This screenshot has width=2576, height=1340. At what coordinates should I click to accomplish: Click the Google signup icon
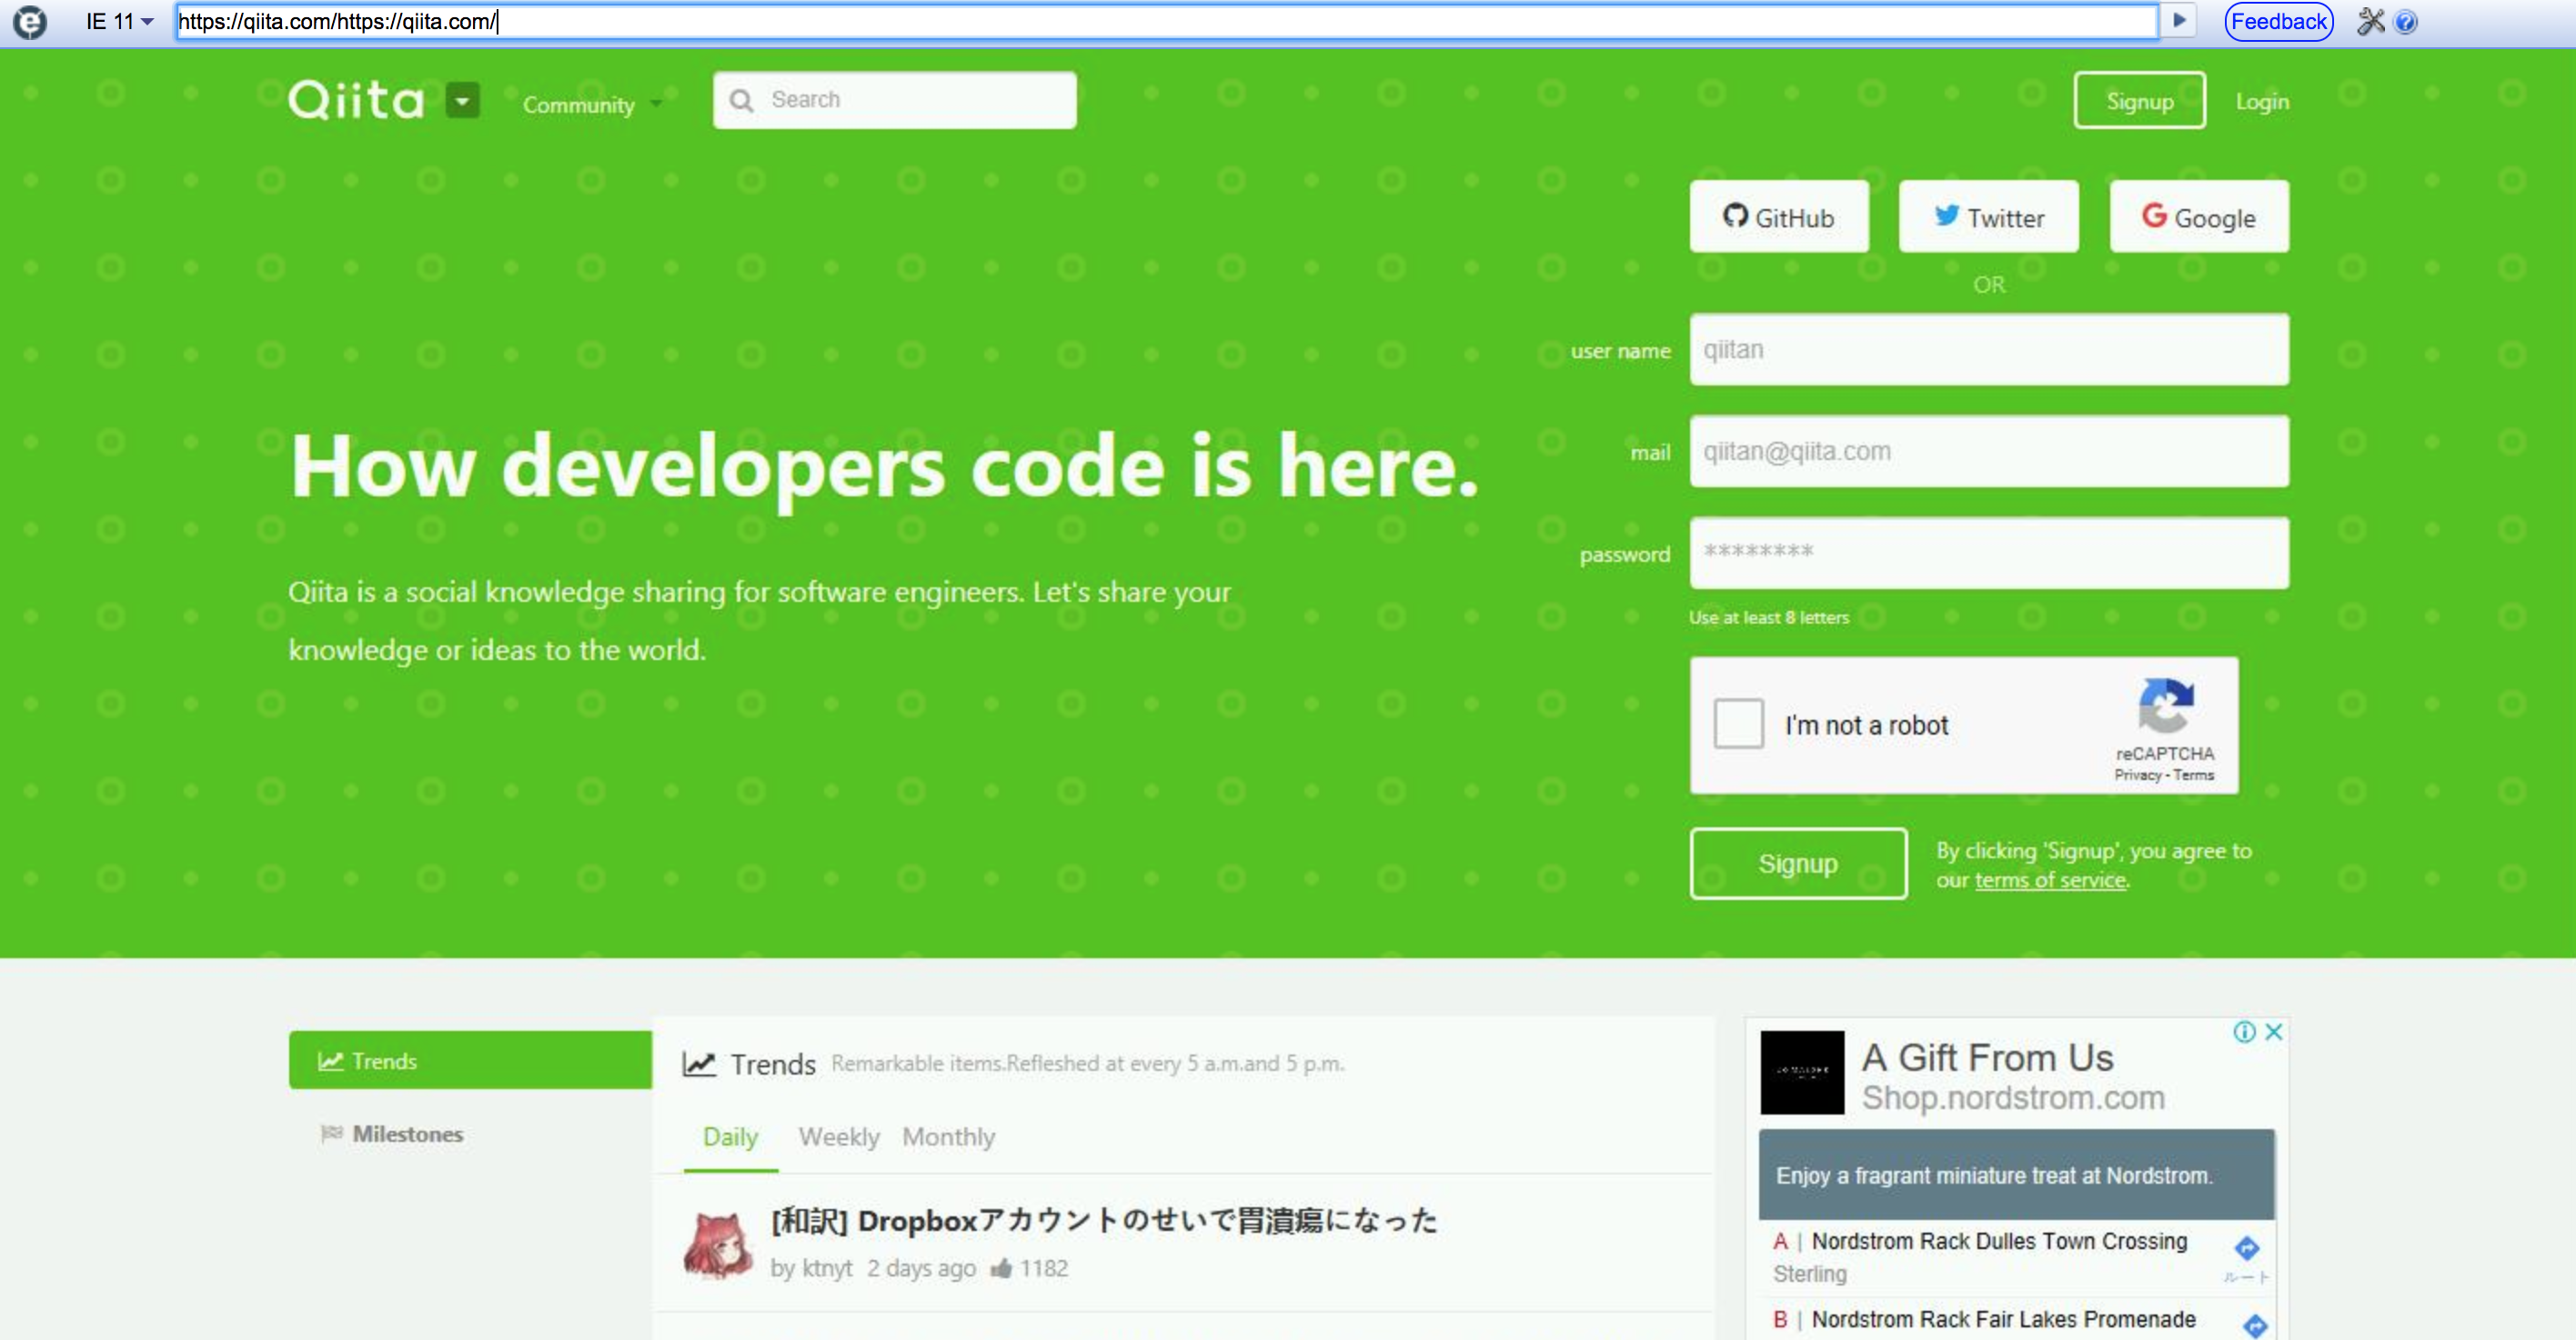(2198, 218)
